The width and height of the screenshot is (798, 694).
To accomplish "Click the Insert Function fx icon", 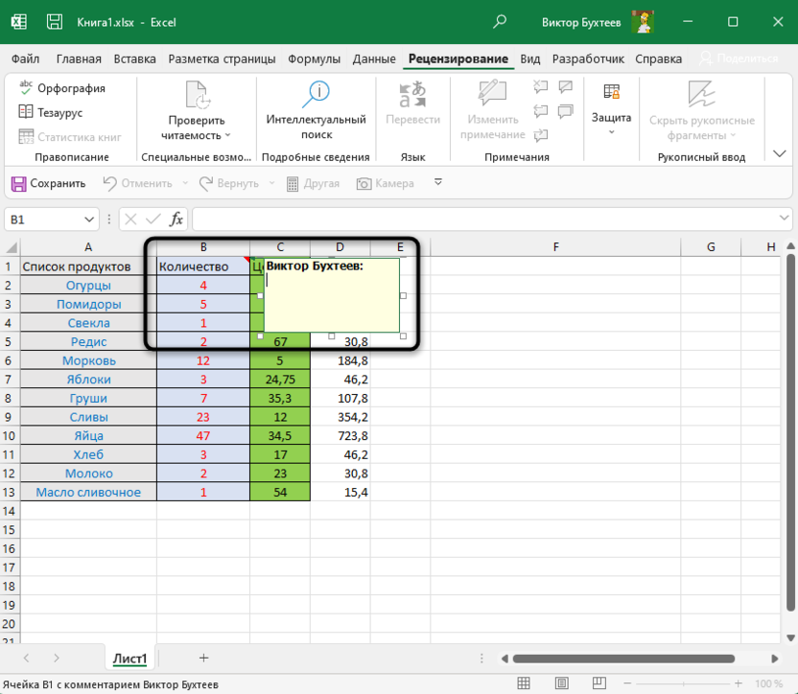I will coord(176,220).
